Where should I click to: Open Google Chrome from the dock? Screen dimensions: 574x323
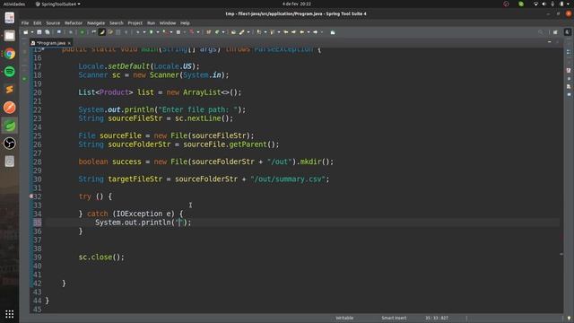point(10,54)
